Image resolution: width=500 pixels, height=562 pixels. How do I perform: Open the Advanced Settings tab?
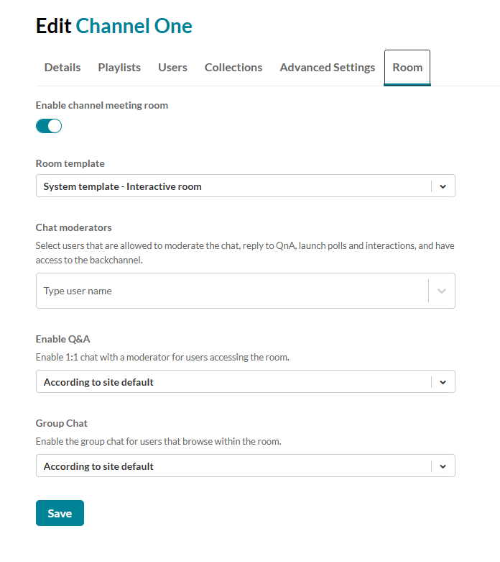(x=327, y=68)
